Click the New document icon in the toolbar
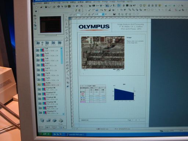Image resolution: width=188 pixels, height=141 pixels. (x=36, y=7)
